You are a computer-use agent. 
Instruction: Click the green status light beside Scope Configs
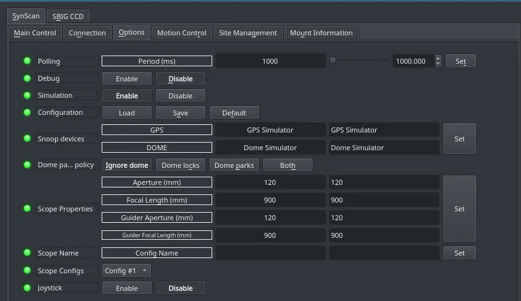[x=27, y=270]
